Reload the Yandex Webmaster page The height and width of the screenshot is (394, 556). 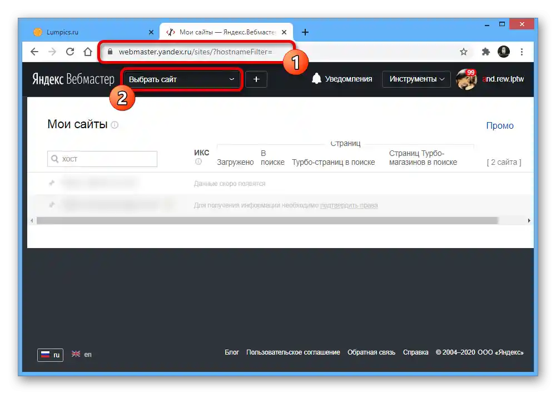70,52
